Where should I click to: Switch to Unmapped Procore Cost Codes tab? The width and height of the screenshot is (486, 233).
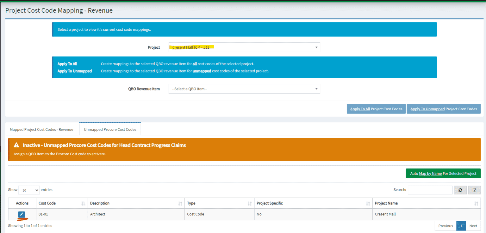coord(110,129)
